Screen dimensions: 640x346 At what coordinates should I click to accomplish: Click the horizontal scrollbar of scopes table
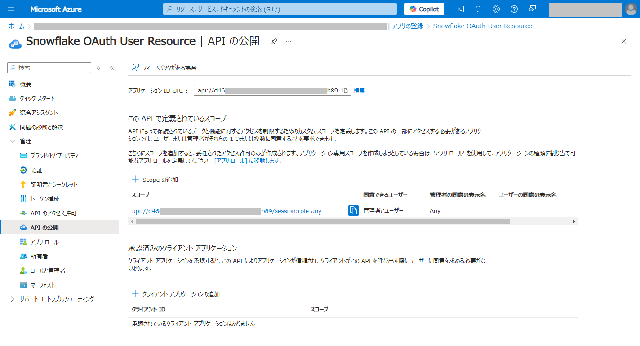tap(323, 221)
